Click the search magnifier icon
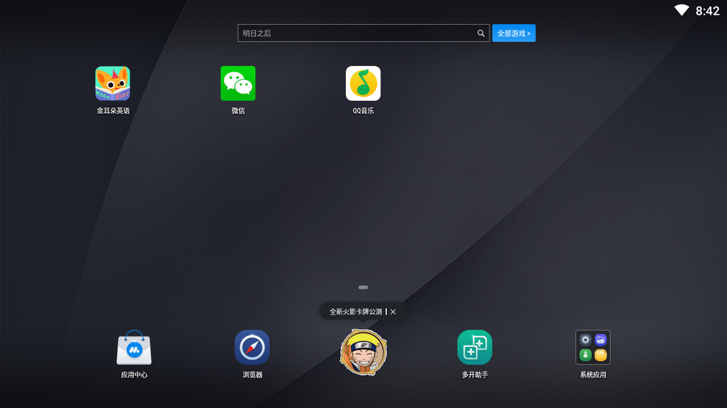This screenshot has height=408, width=727. [x=481, y=33]
